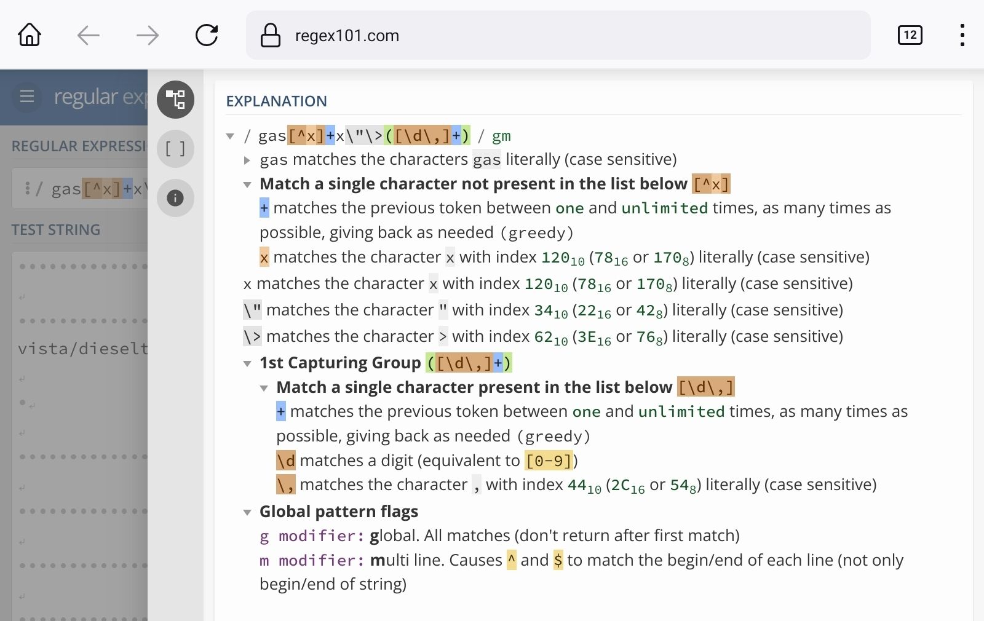Collapse the 'not present in the list' node
This screenshot has width=984, height=621.
click(247, 184)
